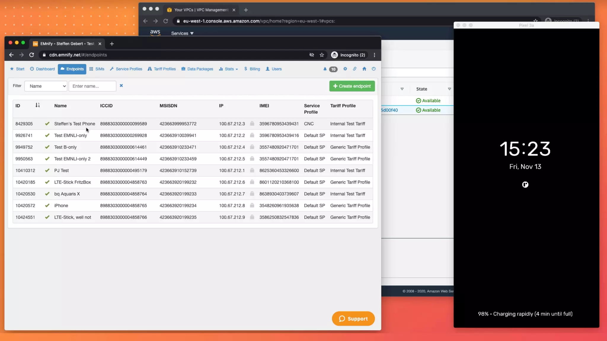Open settings gear in EMnify navbar
Screen dimensions: 607x341
pos(345,69)
